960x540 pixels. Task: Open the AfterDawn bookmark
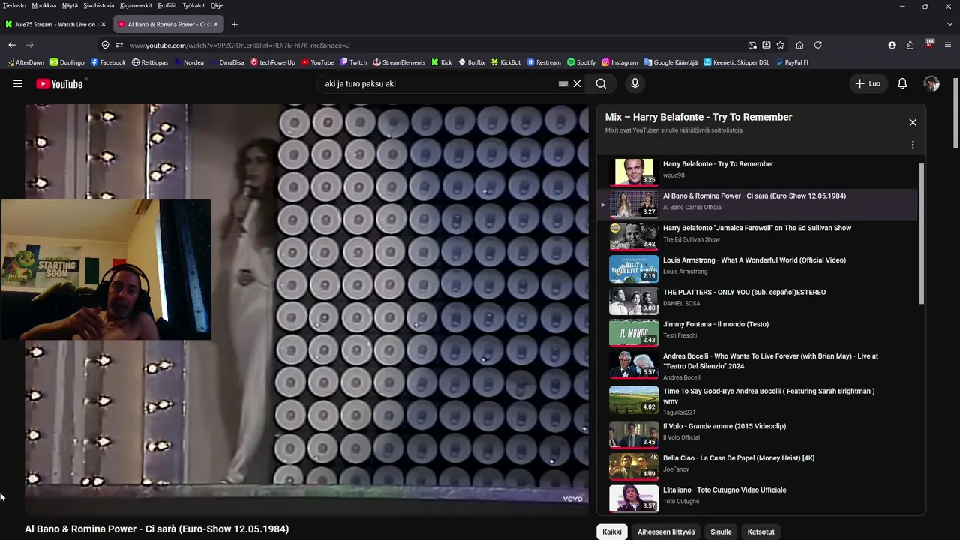pyautogui.click(x=25, y=62)
